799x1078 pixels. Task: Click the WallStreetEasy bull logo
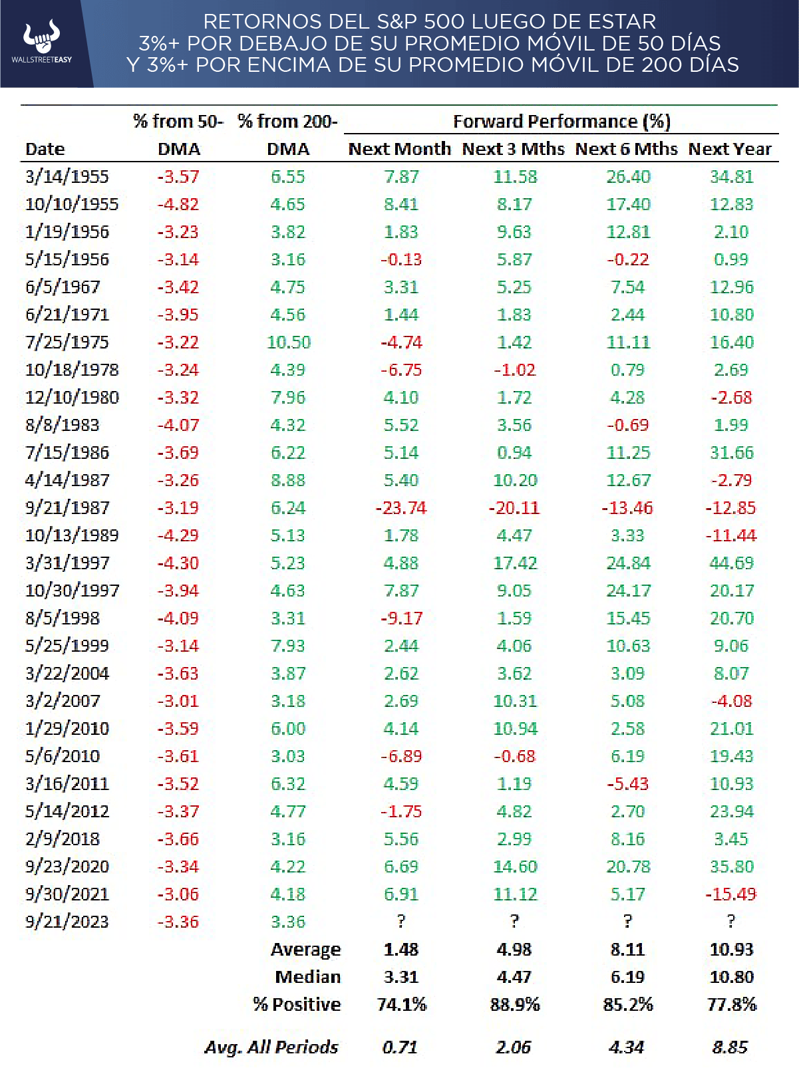tap(41, 41)
